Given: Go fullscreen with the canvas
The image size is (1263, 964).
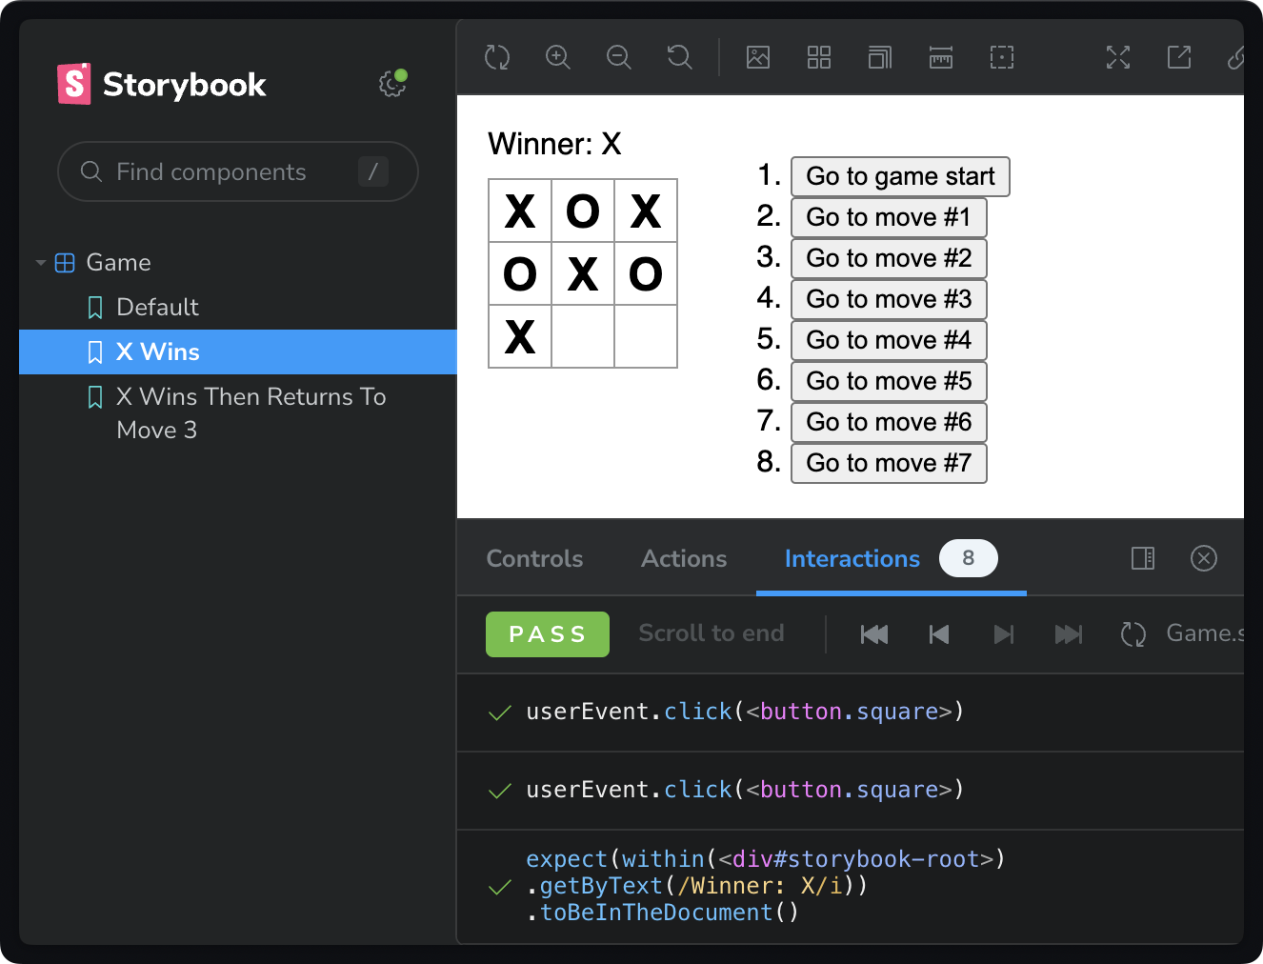Looking at the screenshot, I should coord(1117,57).
